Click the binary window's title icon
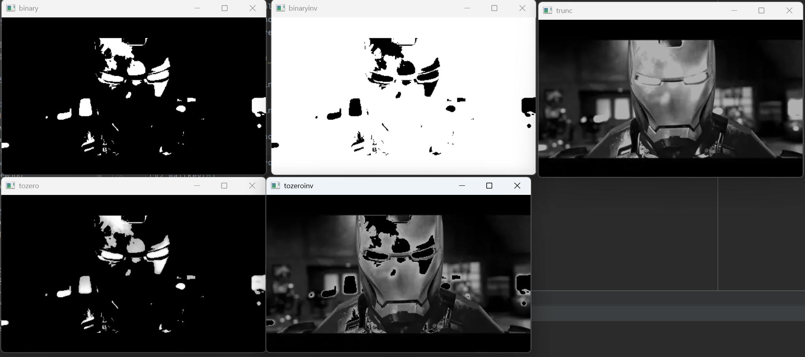805x357 pixels. click(x=11, y=8)
